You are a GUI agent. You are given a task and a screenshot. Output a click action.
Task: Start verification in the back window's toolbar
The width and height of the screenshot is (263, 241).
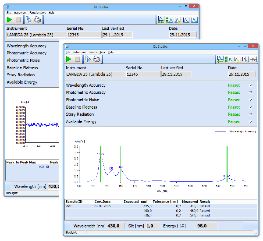coord(9,20)
